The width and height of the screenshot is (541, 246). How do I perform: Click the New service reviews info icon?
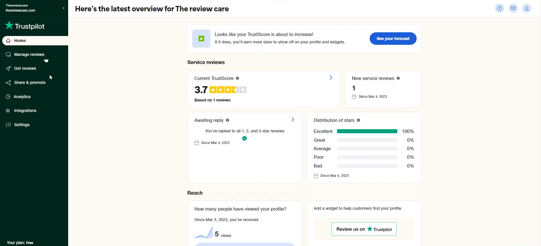[398, 78]
